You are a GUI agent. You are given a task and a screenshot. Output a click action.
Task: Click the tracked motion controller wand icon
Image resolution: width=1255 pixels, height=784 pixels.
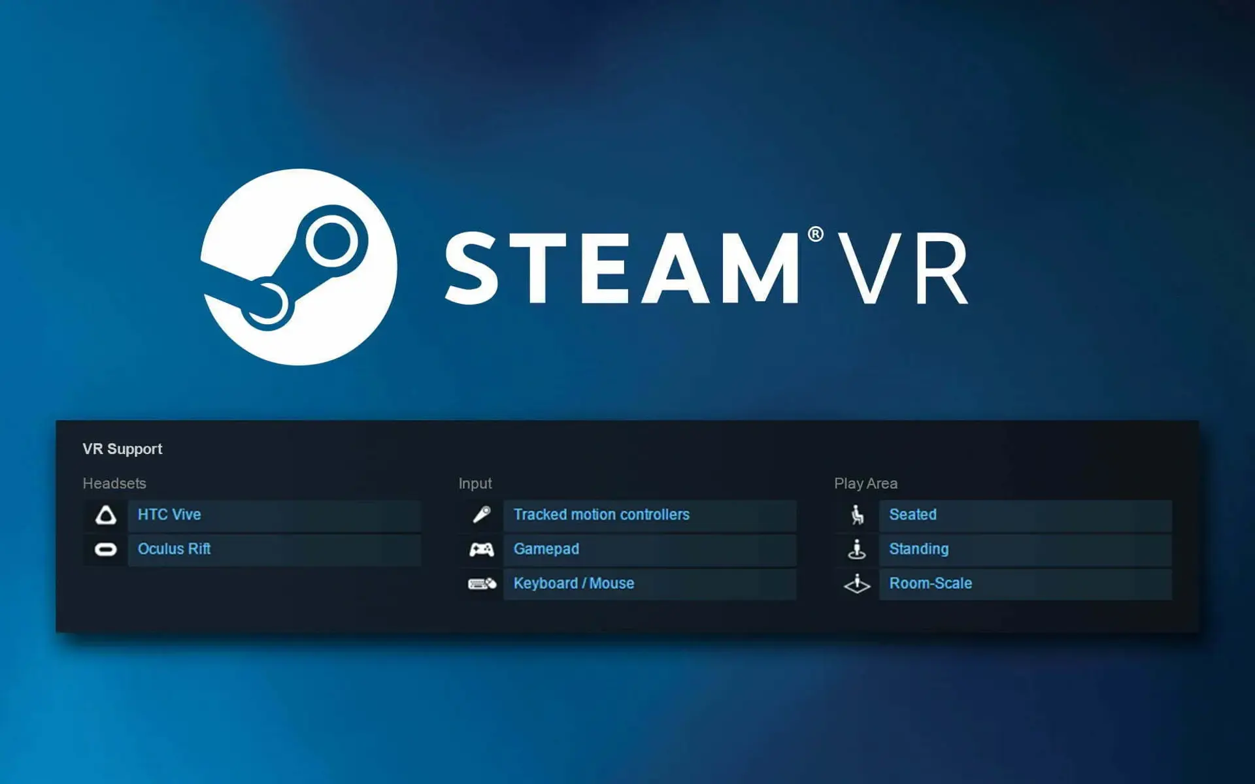point(482,515)
